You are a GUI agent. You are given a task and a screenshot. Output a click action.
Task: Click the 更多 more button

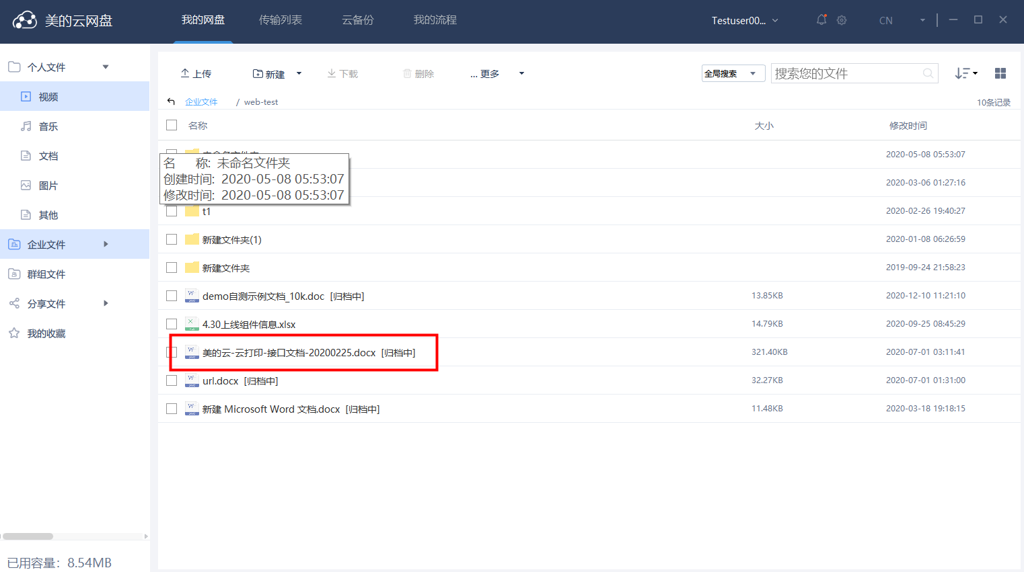(x=485, y=73)
